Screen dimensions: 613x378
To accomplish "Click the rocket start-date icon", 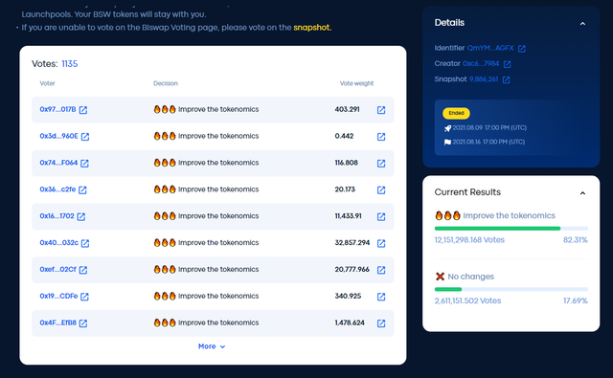I will pyautogui.click(x=447, y=128).
